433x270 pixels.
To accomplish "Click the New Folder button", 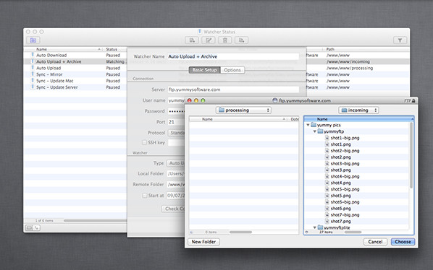I will (203, 242).
